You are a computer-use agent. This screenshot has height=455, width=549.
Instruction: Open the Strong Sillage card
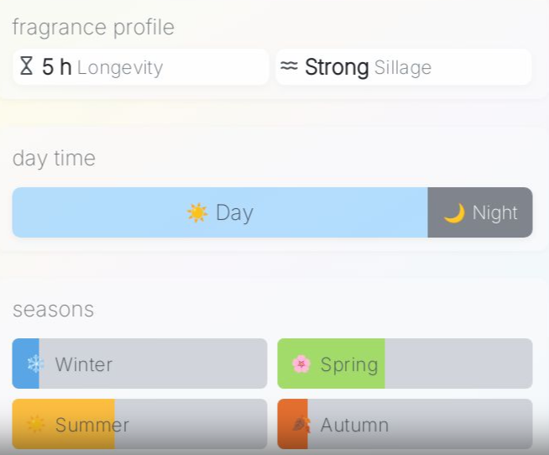(403, 67)
